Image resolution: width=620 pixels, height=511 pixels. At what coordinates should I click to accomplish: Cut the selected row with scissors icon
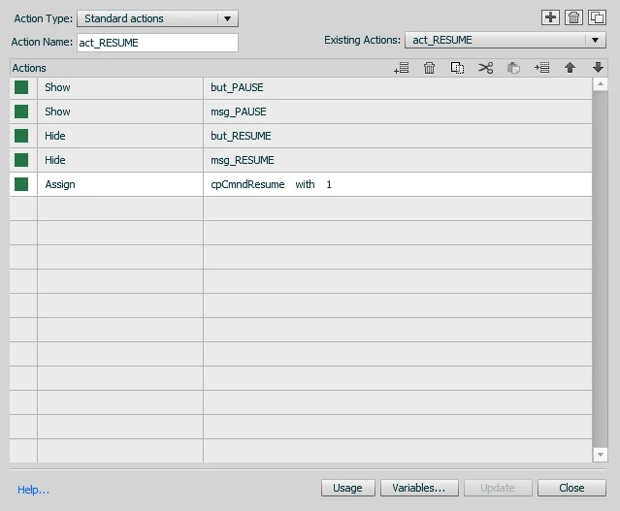coord(485,68)
